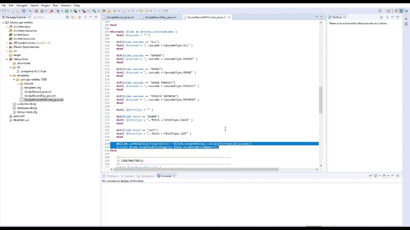This screenshot has width=410, height=230.
Task: Toggle the Pin Editor toolbar button
Action: (165, 11)
